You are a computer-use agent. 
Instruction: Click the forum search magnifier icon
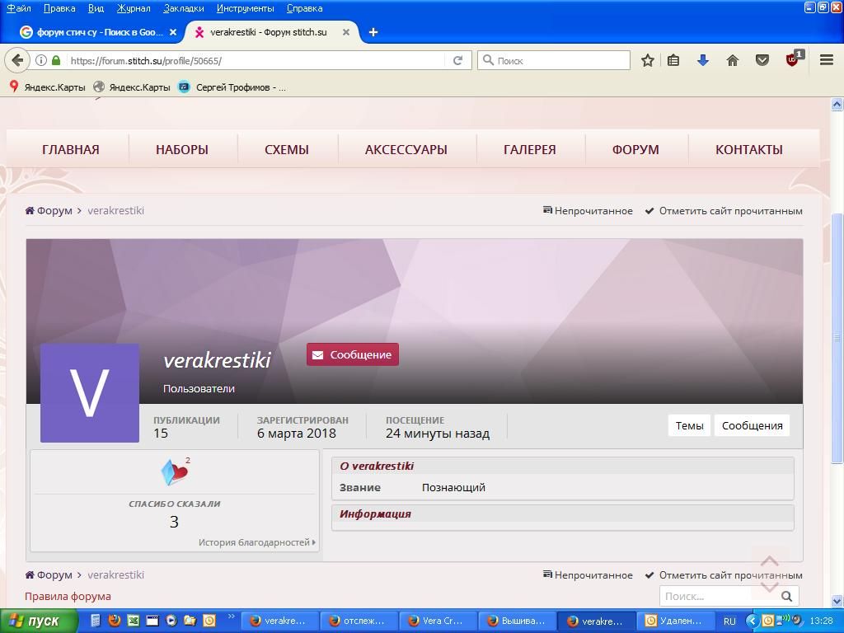786,596
